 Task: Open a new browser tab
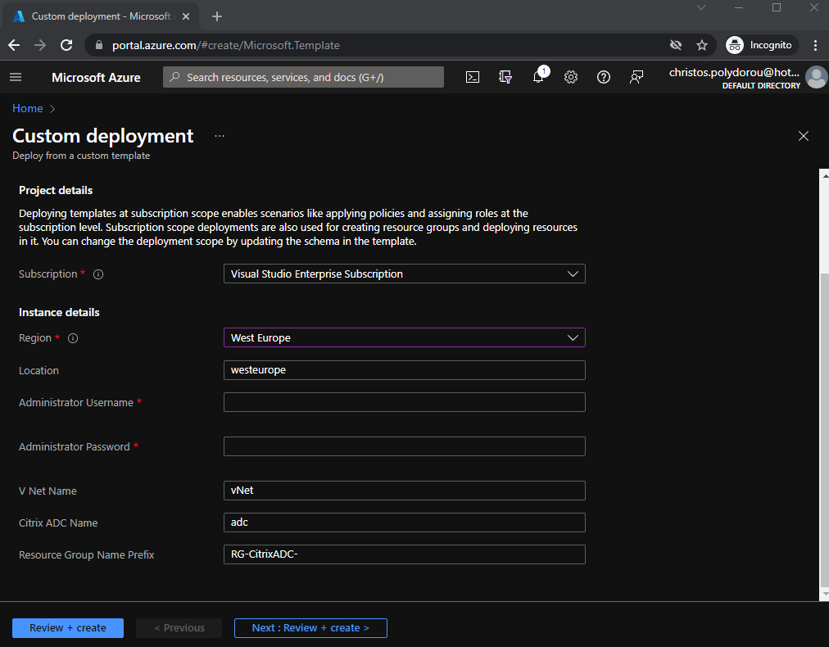(x=217, y=16)
